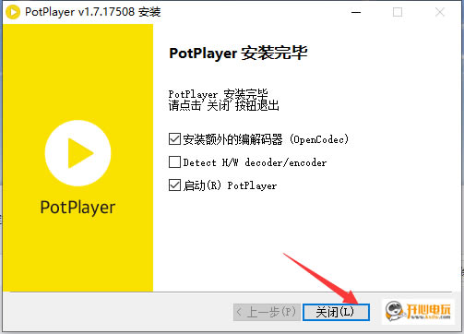Click the PotPlayer v1.7.17508 安装 title text
The image size is (464, 334).
click(x=93, y=12)
